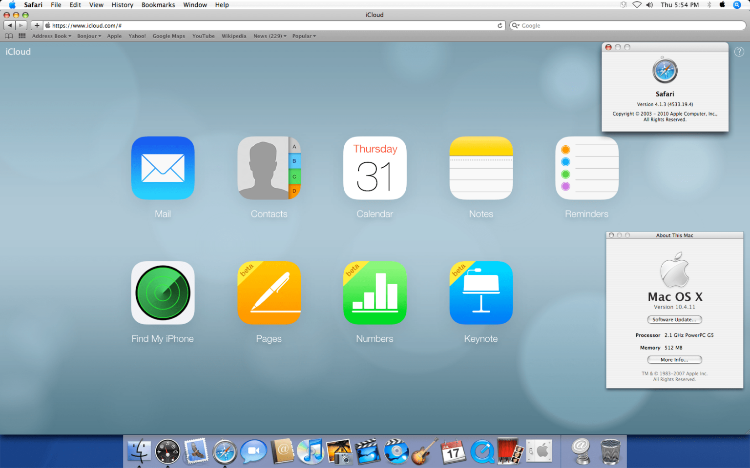Open the Calendar app showing Thursday 31
This screenshot has width=750, height=468.
pyautogui.click(x=375, y=168)
